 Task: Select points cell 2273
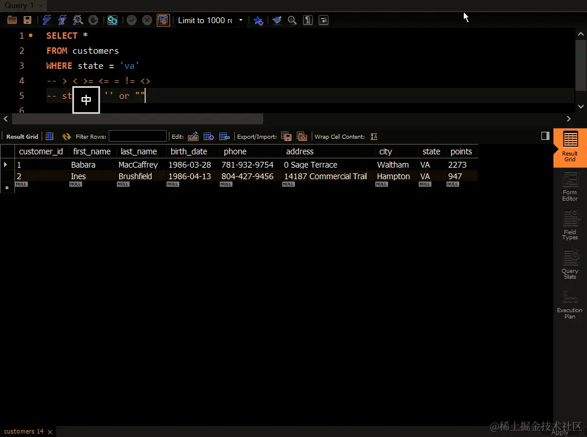462,165
